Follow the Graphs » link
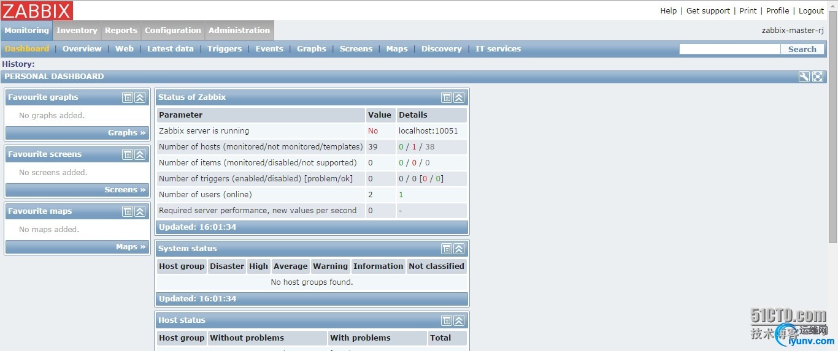 point(127,133)
